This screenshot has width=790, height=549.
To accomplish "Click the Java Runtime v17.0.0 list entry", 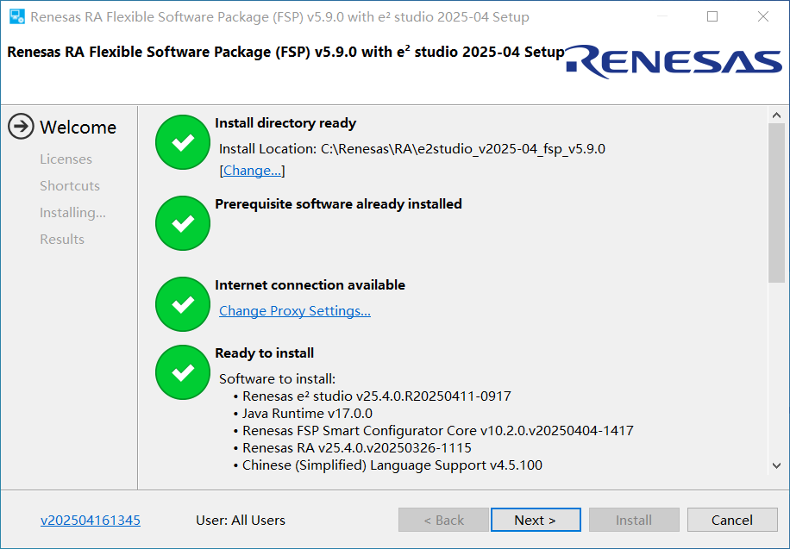I will pos(307,414).
